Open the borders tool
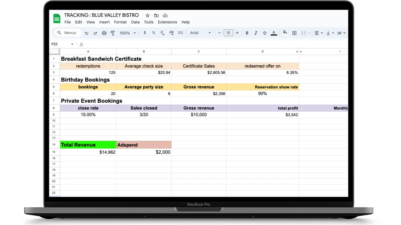Image resolution: width=401 pixels, height=225 pixels. pos(294,33)
